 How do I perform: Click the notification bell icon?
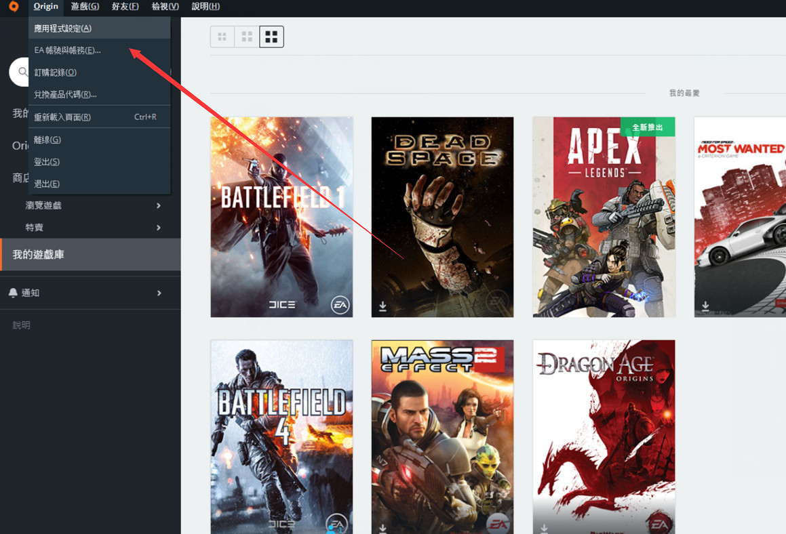coord(13,293)
